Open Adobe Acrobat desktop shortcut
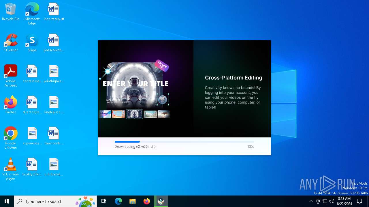 click(x=11, y=76)
